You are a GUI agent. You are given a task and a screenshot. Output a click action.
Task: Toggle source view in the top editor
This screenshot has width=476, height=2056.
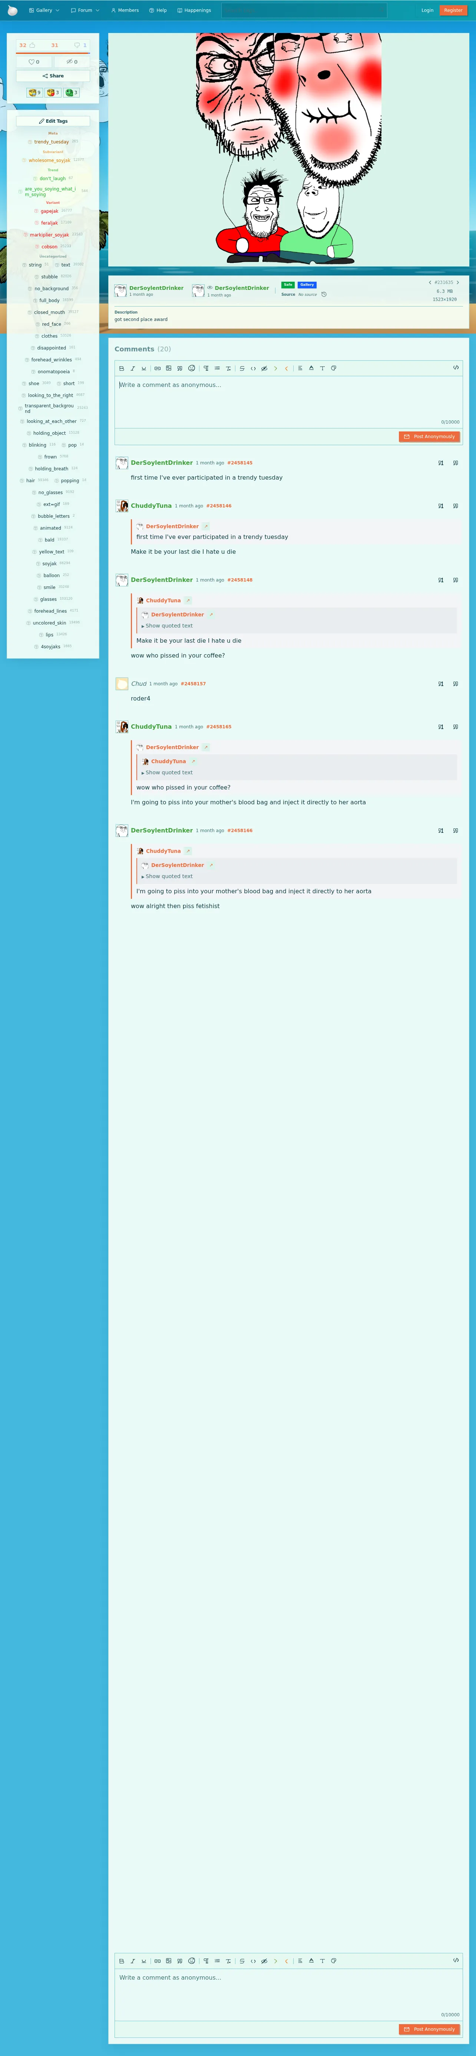coord(456,367)
